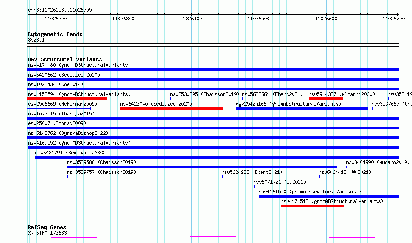Open variant label esv2506669 (McKernan2009)
This screenshot has width=412, height=243.
click(62, 104)
